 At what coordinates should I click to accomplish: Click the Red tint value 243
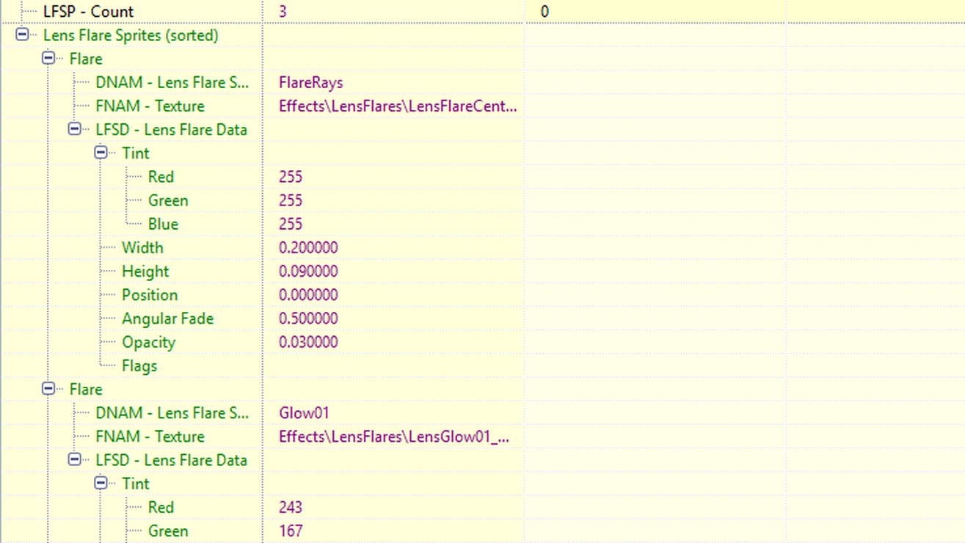tap(291, 507)
